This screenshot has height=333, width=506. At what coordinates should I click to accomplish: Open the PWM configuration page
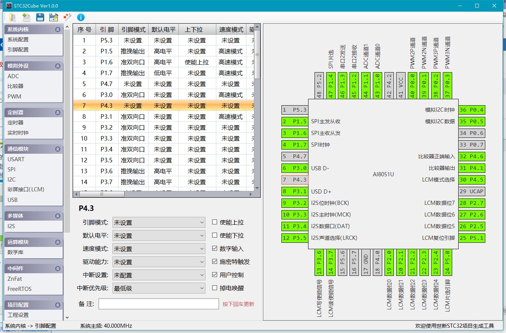pyautogui.click(x=14, y=96)
